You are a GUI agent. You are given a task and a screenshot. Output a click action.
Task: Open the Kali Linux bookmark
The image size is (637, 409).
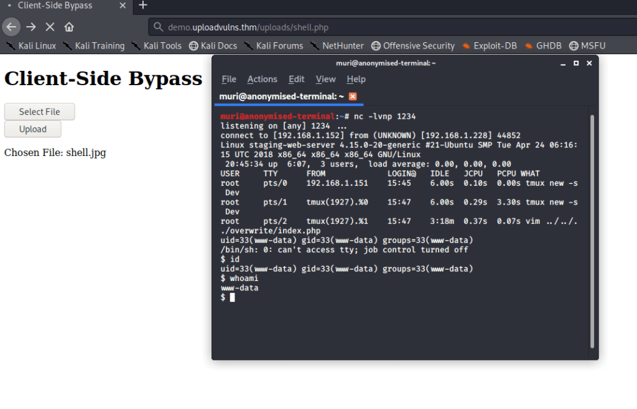(x=31, y=46)
